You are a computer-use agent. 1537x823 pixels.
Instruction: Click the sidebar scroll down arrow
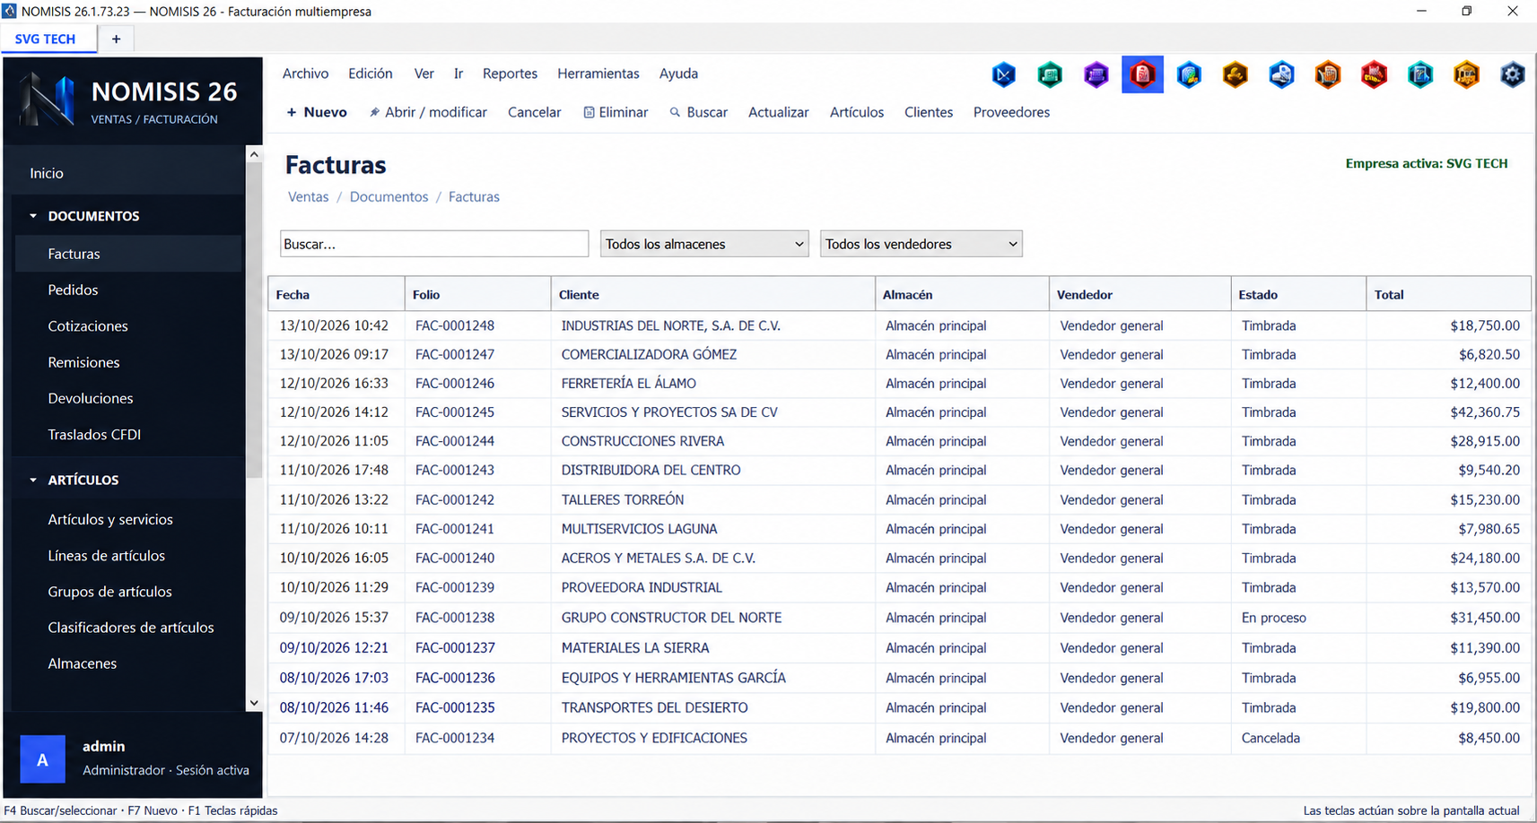(x=254, y=704)
